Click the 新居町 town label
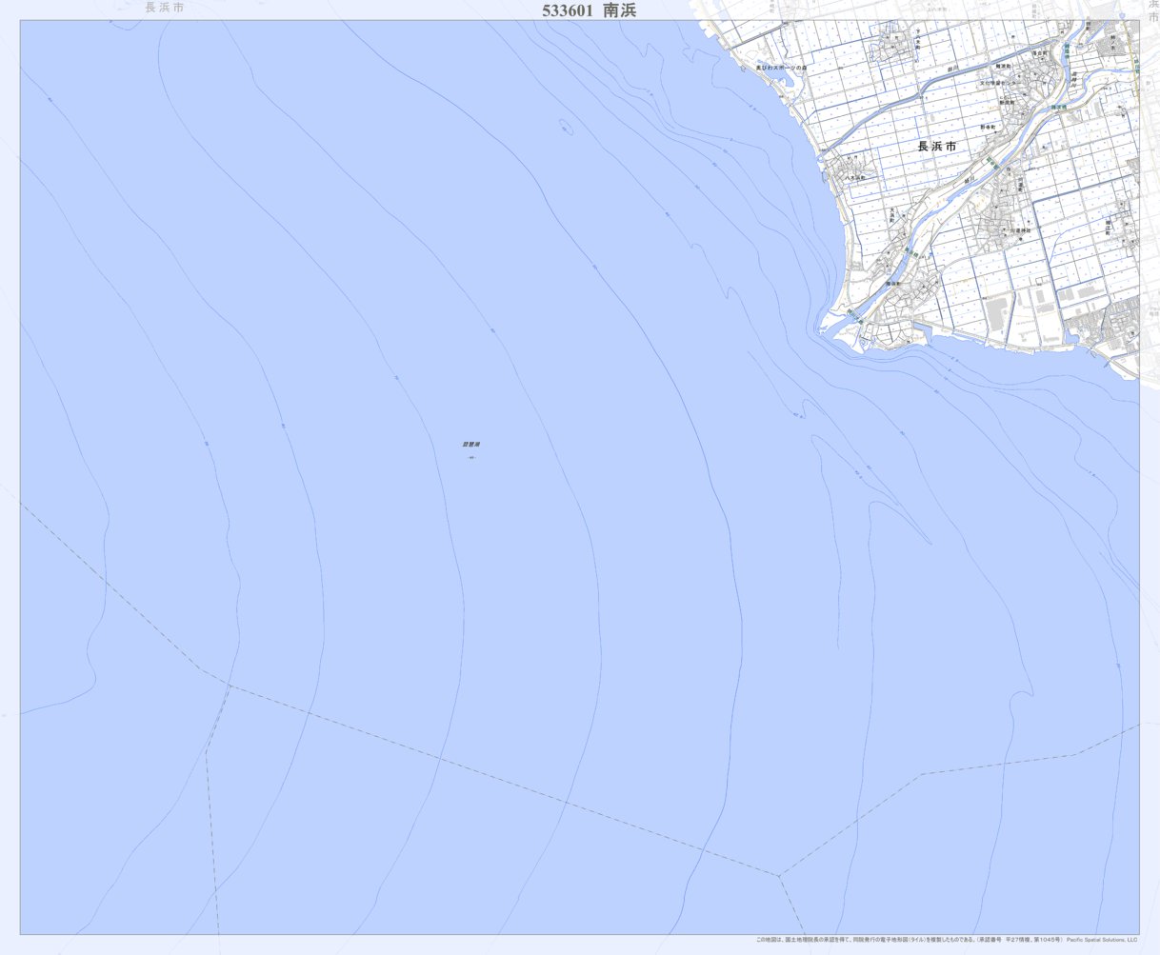This screenshot has width=1160, height=955. [x=1006, y=102]
